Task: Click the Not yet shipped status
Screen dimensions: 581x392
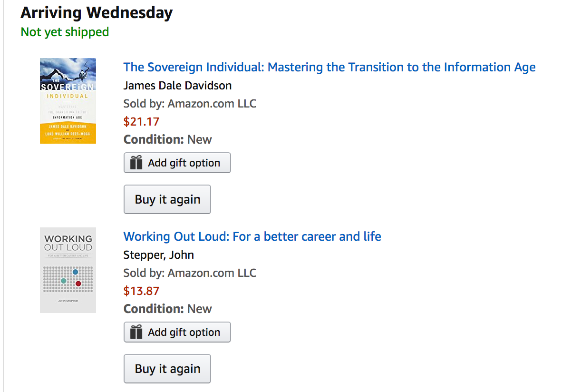Action: pos(65,32)
